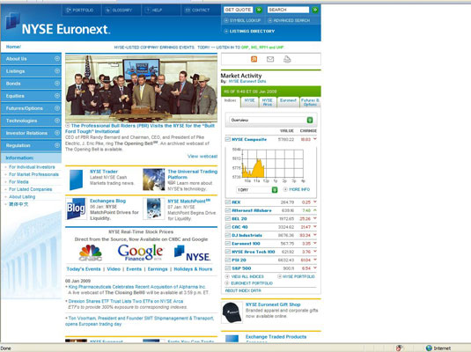Click the Search input field
This screenshot has height=352, width=471.
[x=288, y=10]
